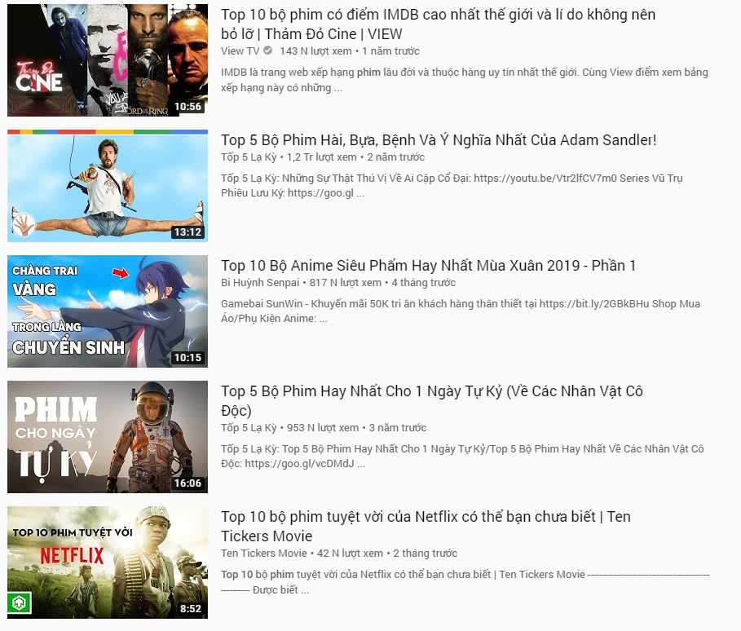Click '42 N lượt xem' view count
The image size is (741, 631).
click(351, 553)
